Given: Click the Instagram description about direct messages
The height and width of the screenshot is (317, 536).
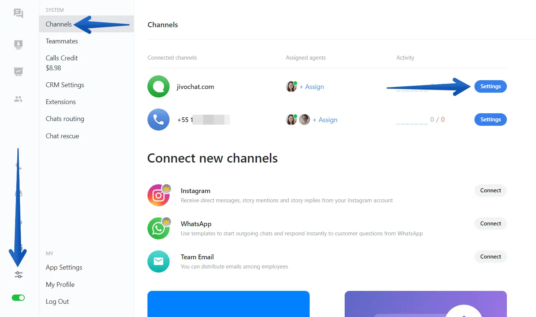Looking at the screenshot, I should click(286, 200).
